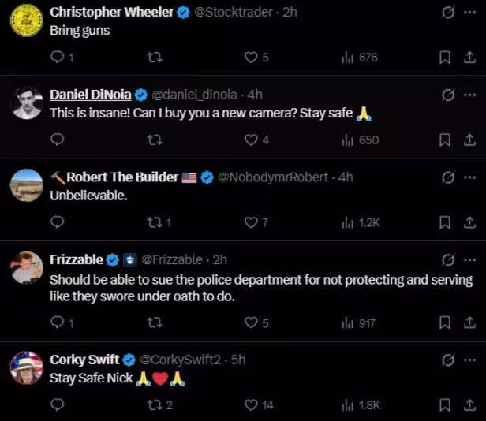
Task: Open more options menu on Frizzable's post
Action: (x=470, y=259)
